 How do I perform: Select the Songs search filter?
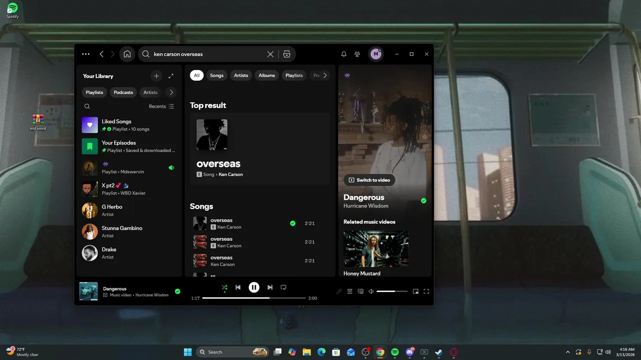[x=216, y=75]
